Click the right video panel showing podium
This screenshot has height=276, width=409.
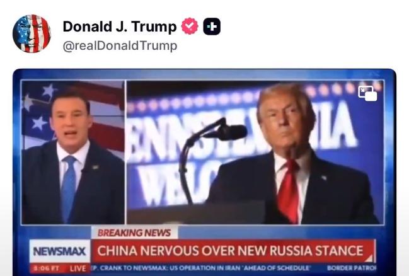point(255,152)
